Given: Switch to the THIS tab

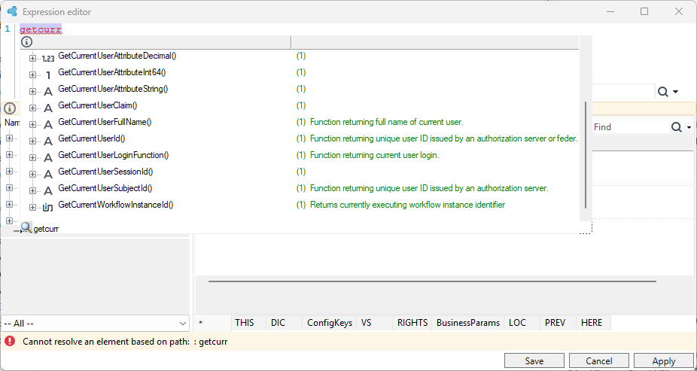Looking at the screenshot, I should (x=248, y=323).
